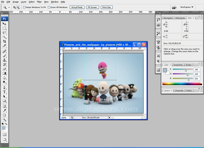Screen dimensions: 204x148
Task: Select the Hand tool
Action: (4, 115)
